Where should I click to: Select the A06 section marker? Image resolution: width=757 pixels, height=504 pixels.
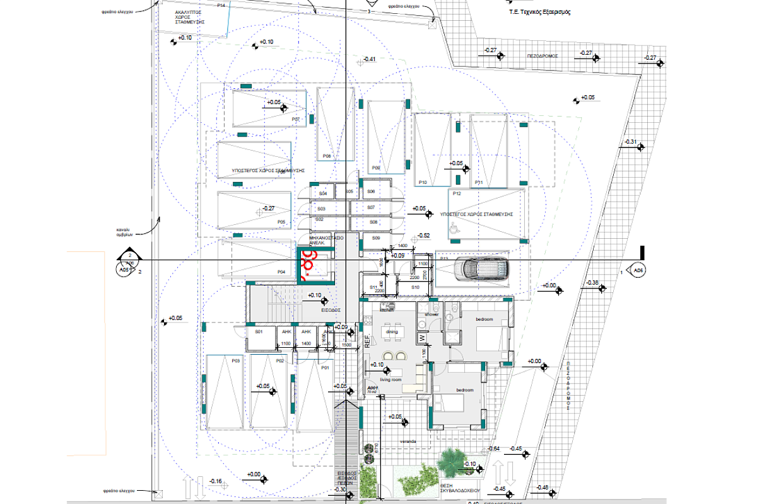pos(637,270)
